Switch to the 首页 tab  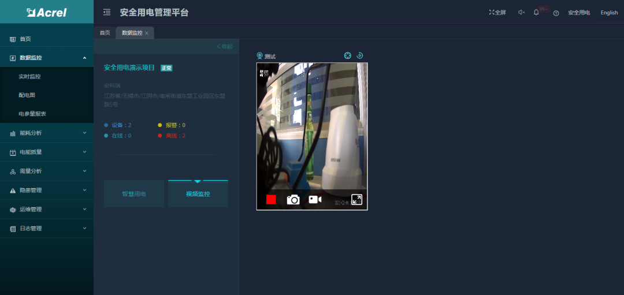(x=105, y=33)
